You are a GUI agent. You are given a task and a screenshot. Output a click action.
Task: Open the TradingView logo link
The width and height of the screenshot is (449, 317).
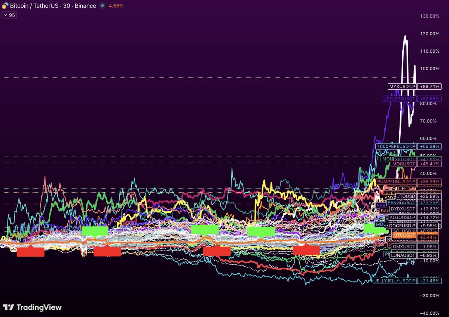[x=32, y=307]
